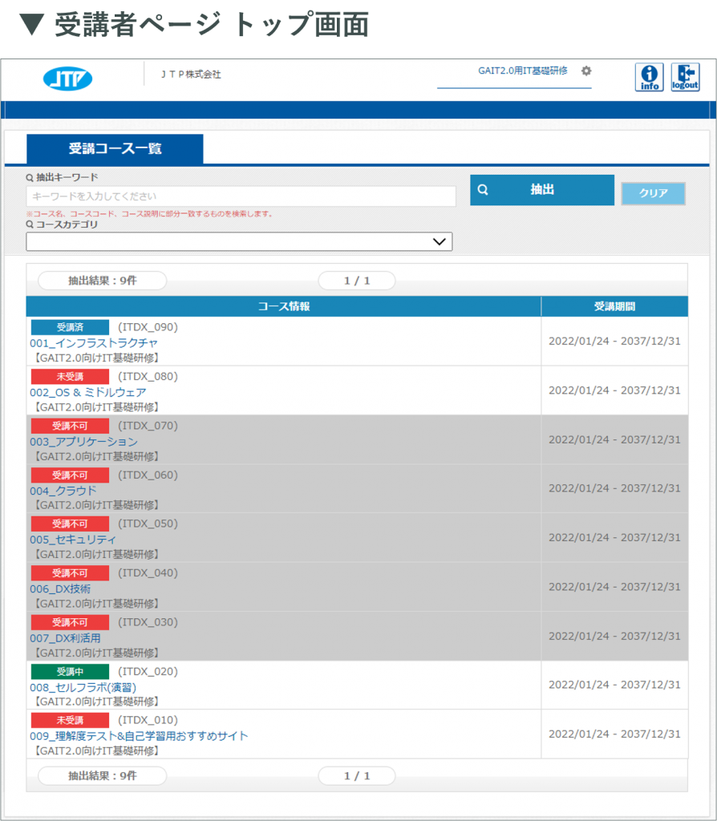Viewport: 717px width, 821px height.
Task: Open course 008_セルフラボ(演習)
Action: [83, 687]
